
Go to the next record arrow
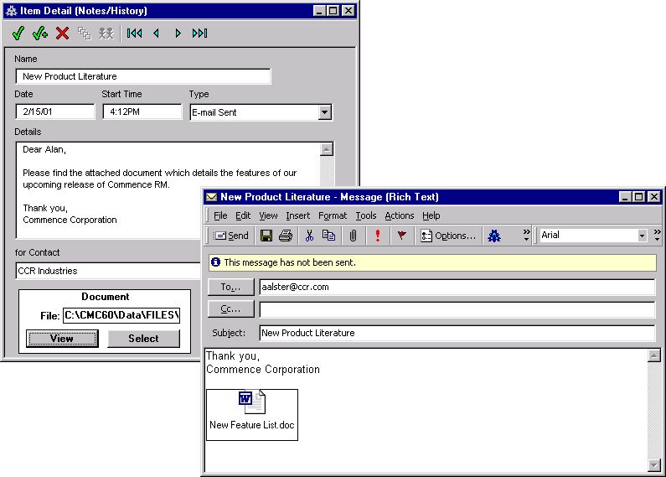click(178, 34)
